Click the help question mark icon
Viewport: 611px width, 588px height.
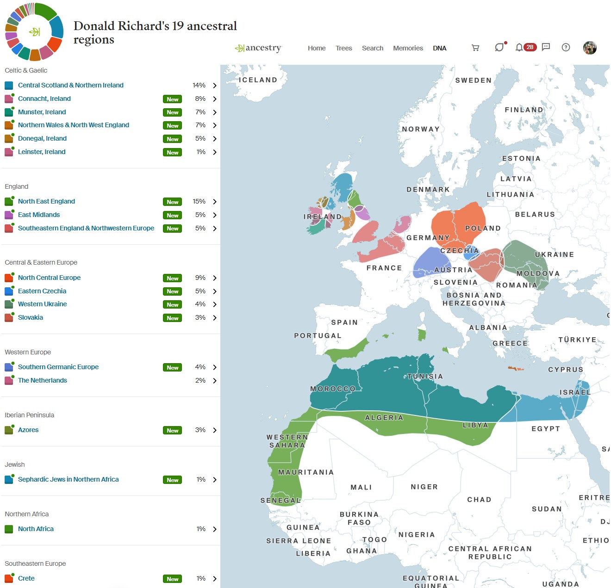pyautogui.click(x=566, y=47)
